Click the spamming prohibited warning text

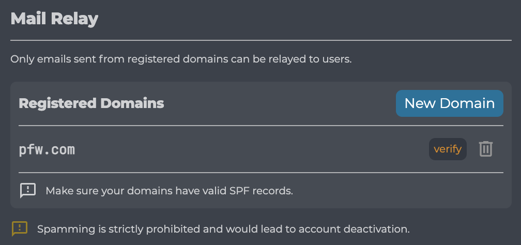point(223,228)
